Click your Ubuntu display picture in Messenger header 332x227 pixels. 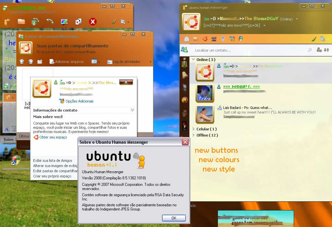(191, 22)
